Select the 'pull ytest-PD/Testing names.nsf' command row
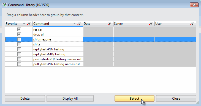The width and height of the screenshot is (201, 106). pos(100,64)
